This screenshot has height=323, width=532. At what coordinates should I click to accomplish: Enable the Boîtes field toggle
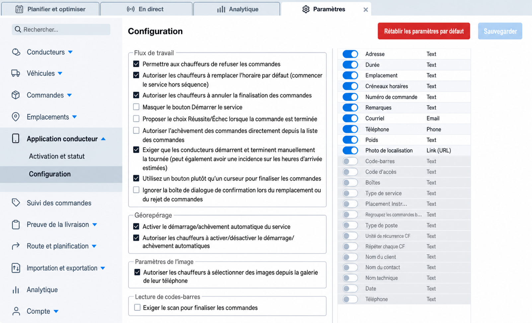point(350,183)
